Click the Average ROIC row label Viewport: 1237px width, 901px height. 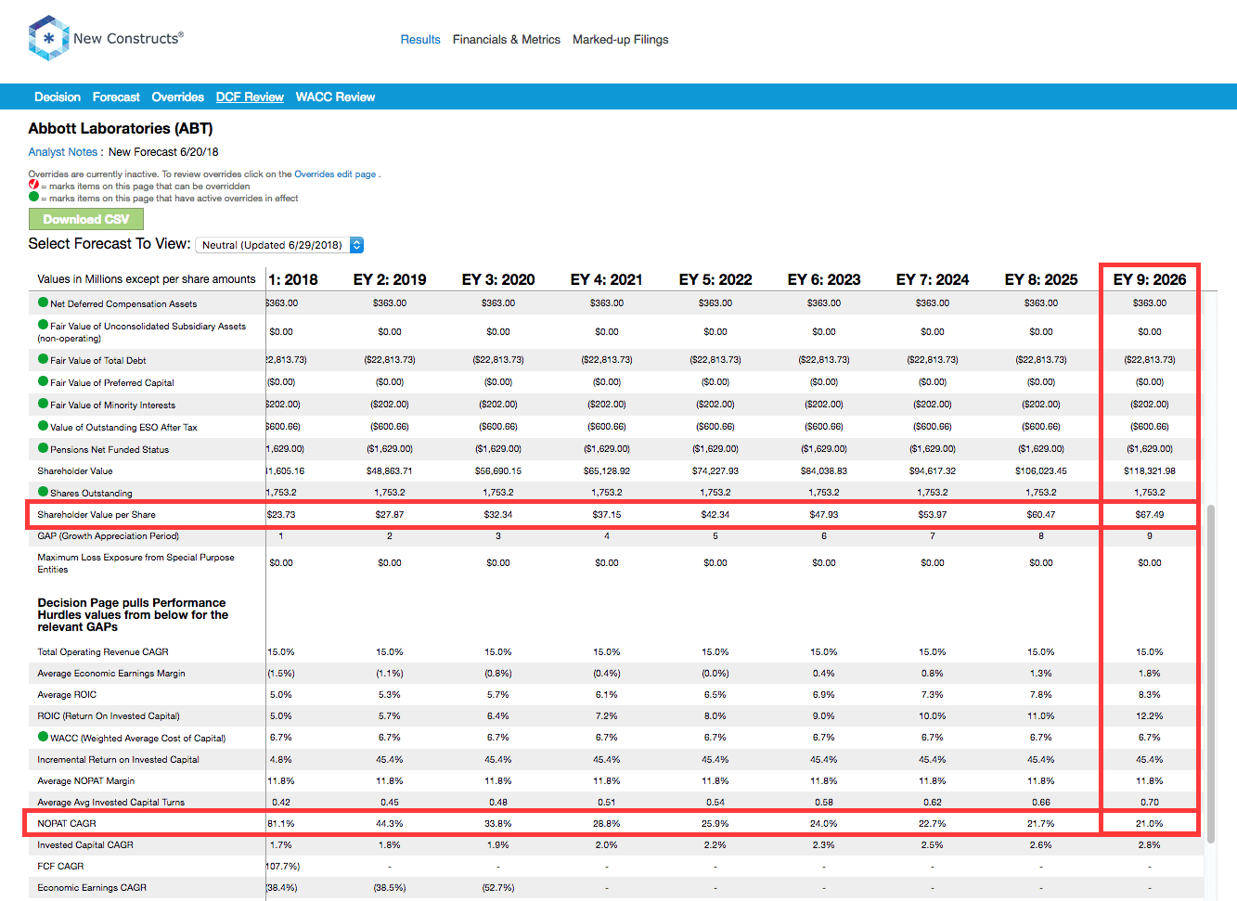67,694
